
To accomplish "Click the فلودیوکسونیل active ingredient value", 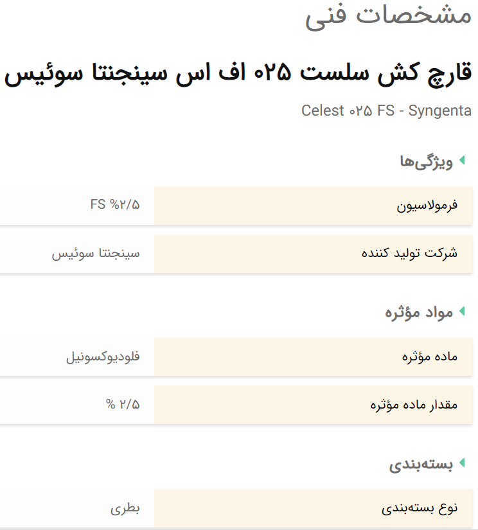I will point(103,357).
